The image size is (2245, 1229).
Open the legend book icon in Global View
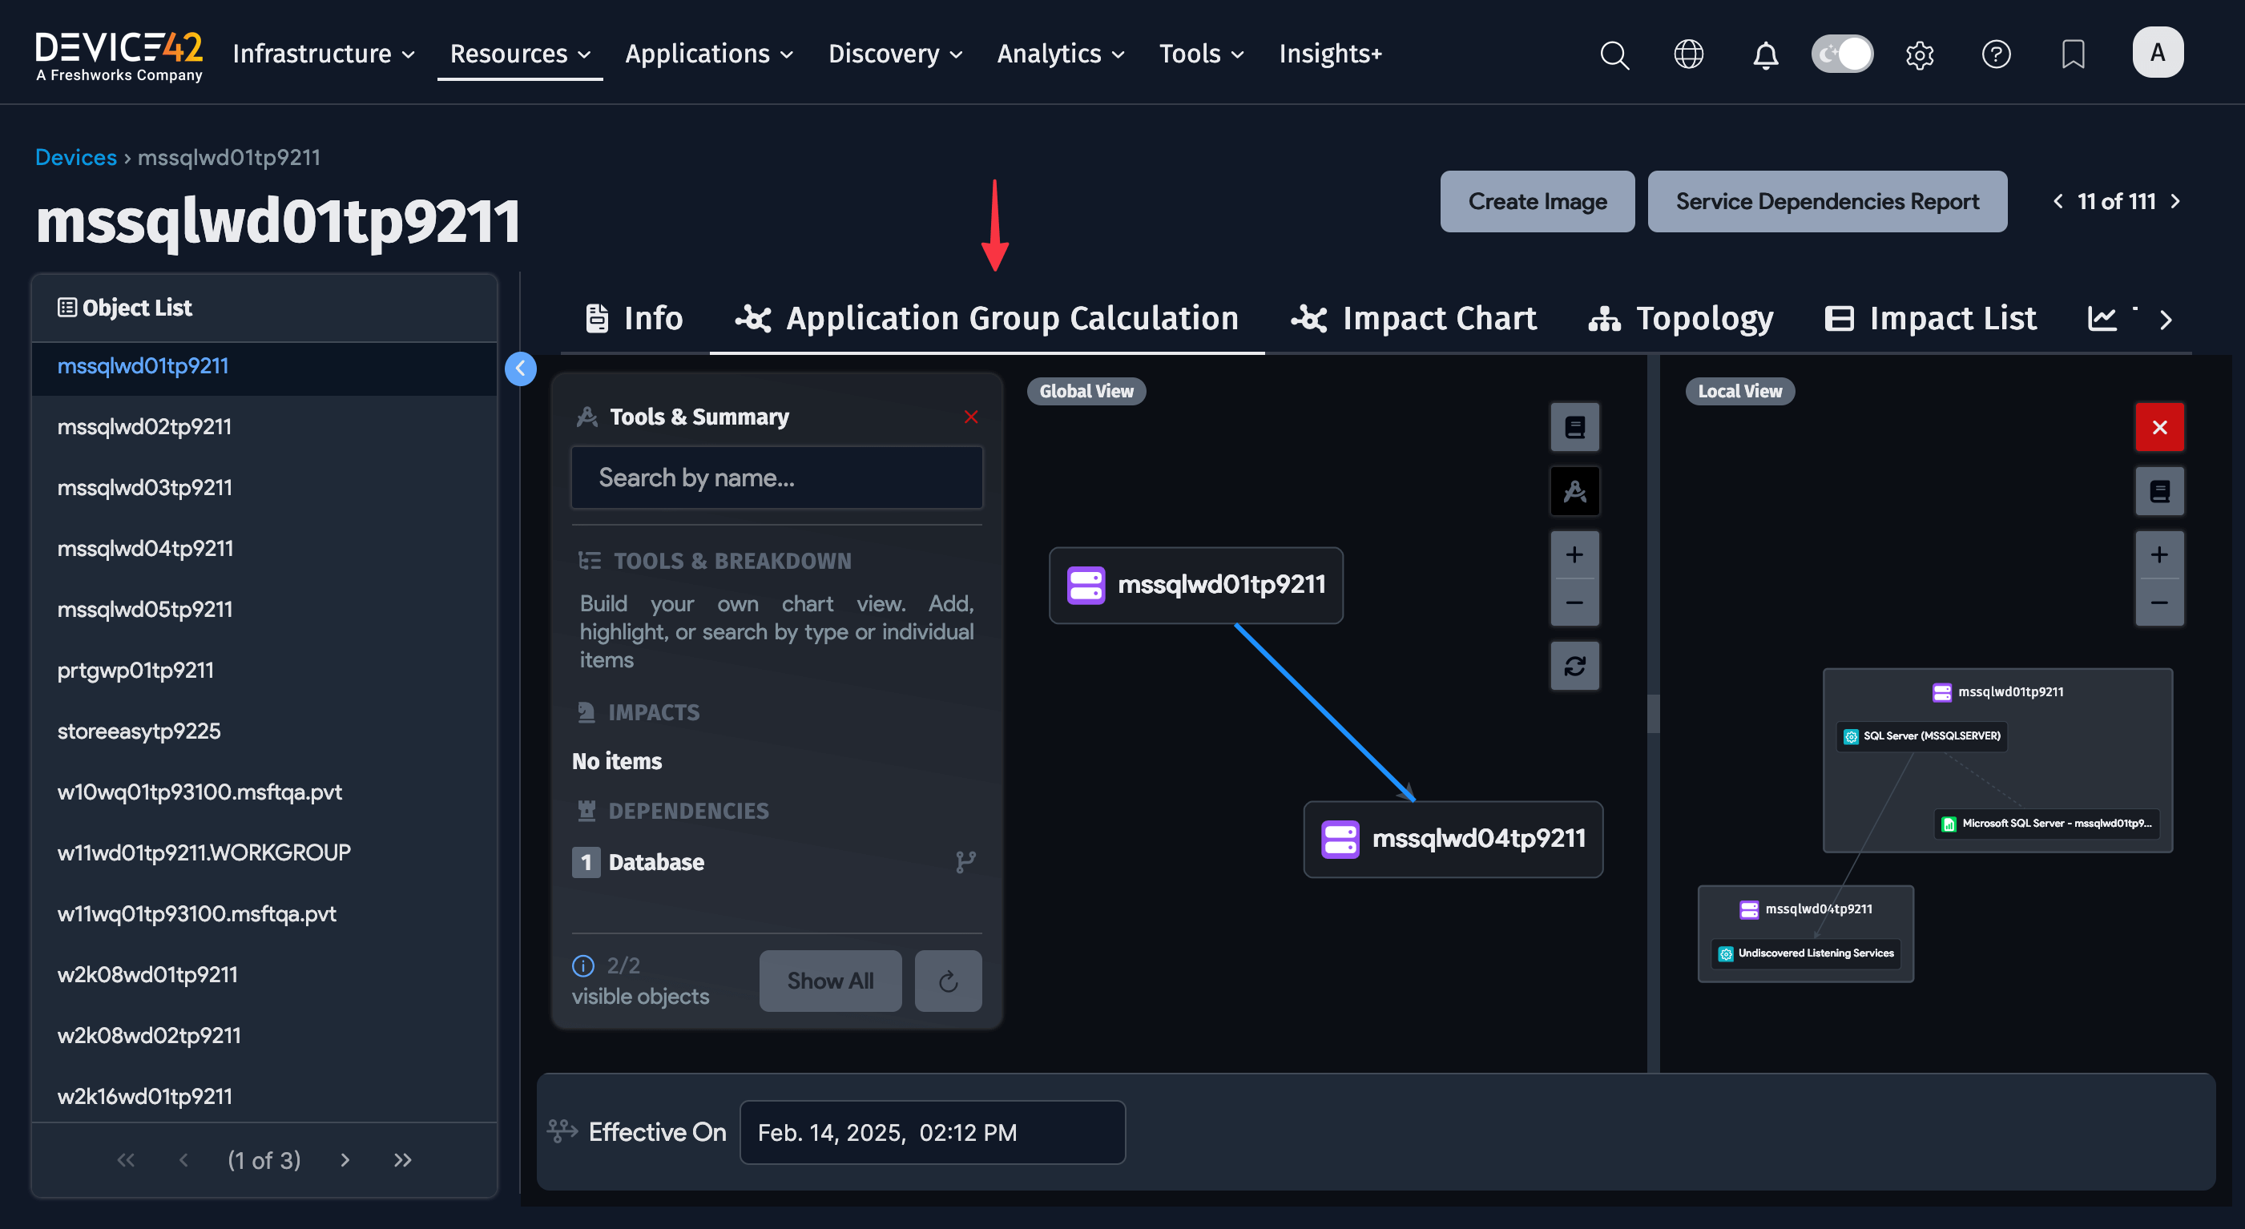(x=1575, y=427)
